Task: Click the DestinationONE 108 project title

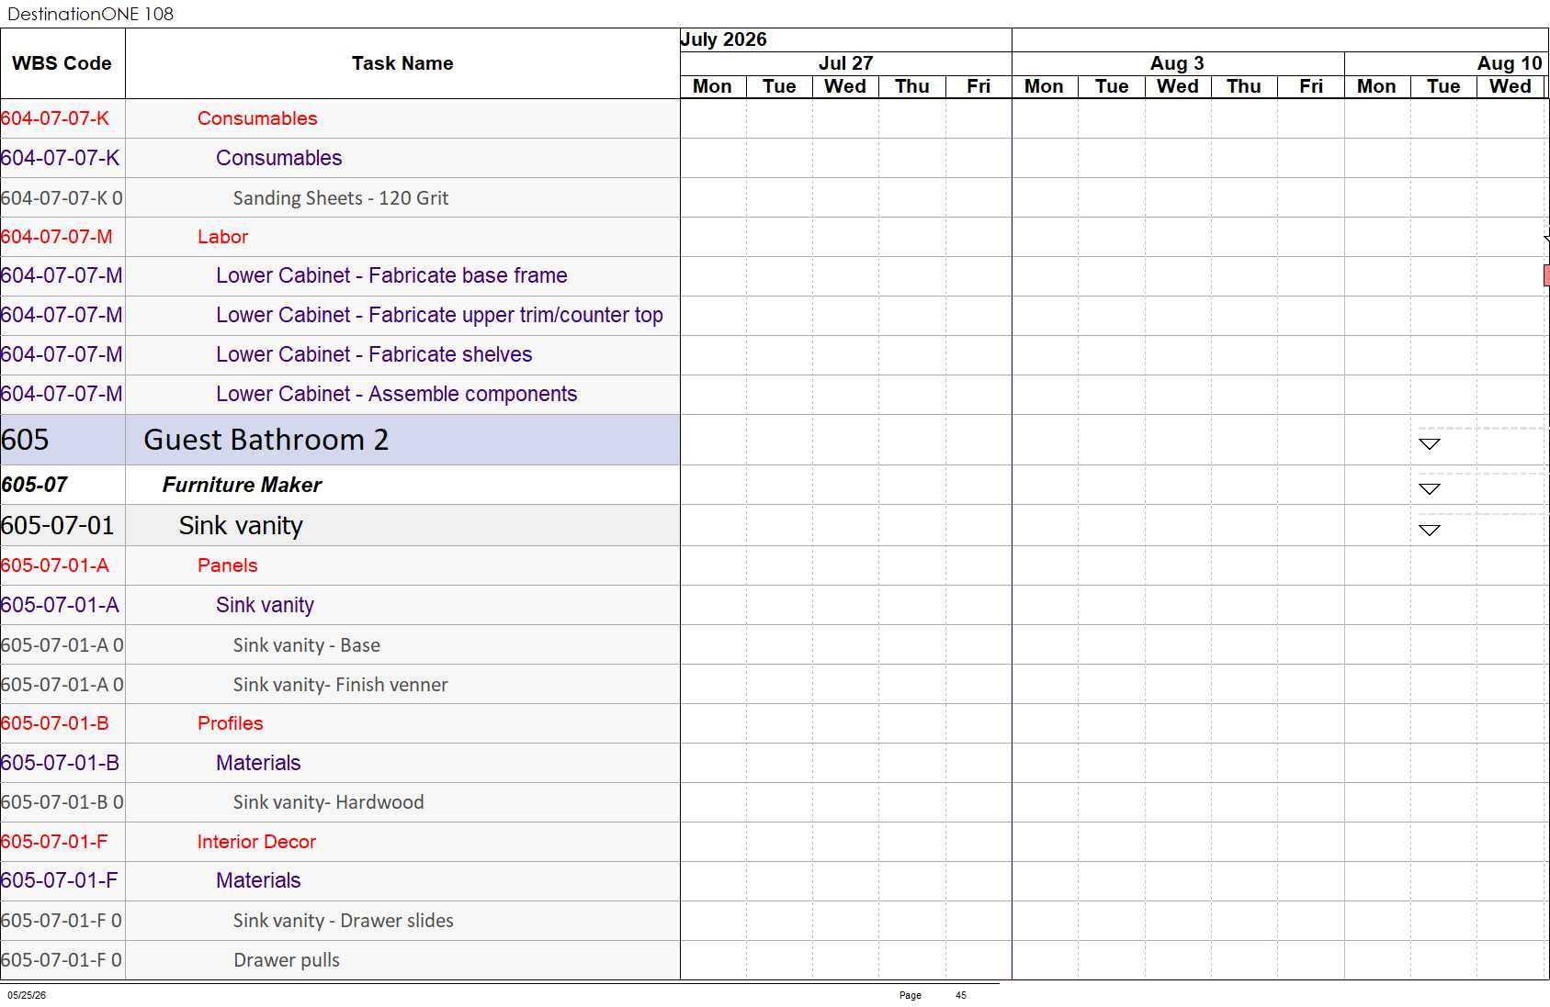Action: 90,14
